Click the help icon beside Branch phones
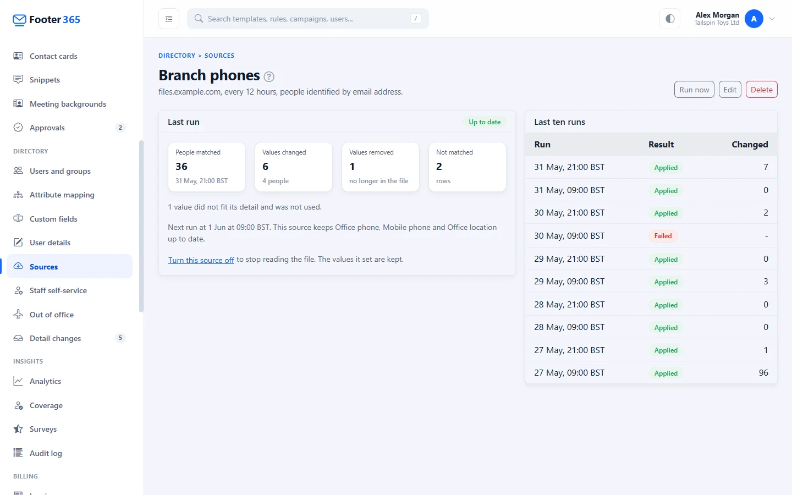This screenshot has height=495, width=792. tap(269, 76)
